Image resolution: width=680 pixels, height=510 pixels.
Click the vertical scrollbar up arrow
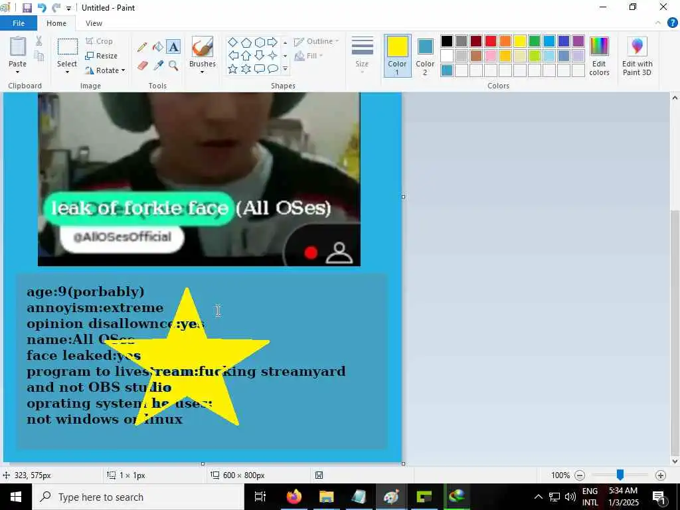pyautogui.click(x=675, y=98)
